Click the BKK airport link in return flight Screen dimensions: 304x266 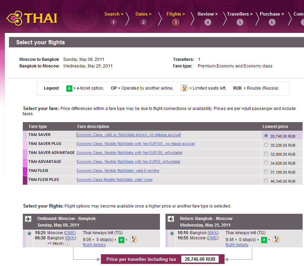point(213,233)
